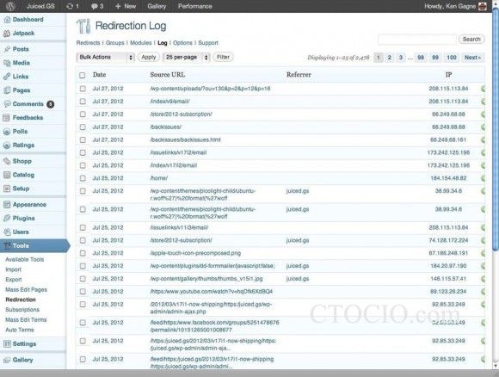Open the Plugins menu icon
This screenshot has width=499, height=377.
[7, 218]
